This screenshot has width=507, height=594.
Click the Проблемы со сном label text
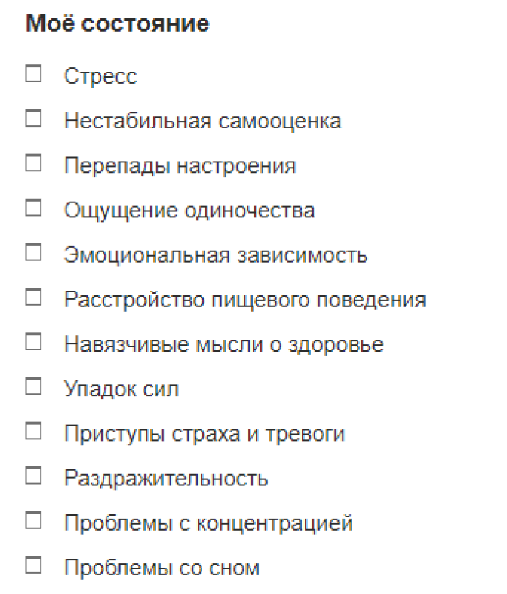pos(161,568)
